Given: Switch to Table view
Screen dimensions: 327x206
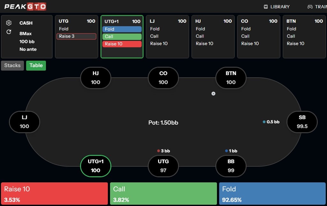Looking at the screenshot, I should click(36, 65).
